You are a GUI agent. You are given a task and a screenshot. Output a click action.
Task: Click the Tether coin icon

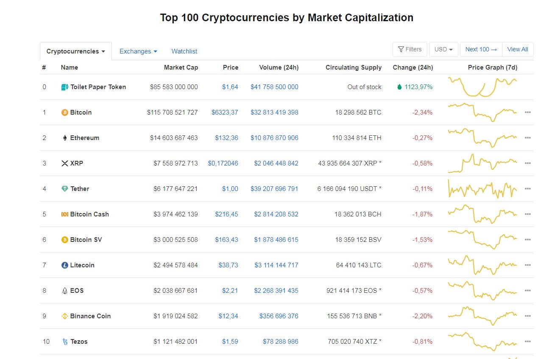pos(64,189)
